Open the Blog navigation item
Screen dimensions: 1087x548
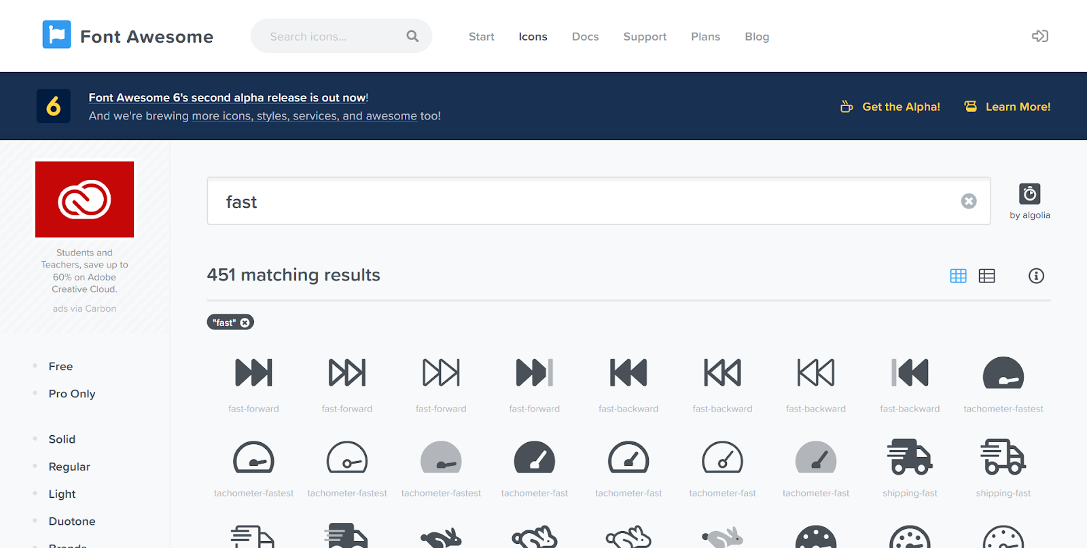click(x=757, y=37)
